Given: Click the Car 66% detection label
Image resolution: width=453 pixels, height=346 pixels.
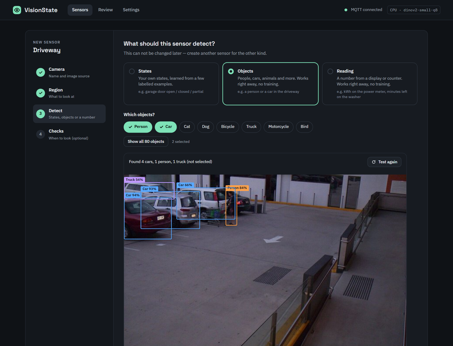Looking at the screenshot, I should (x=185, y=185).
